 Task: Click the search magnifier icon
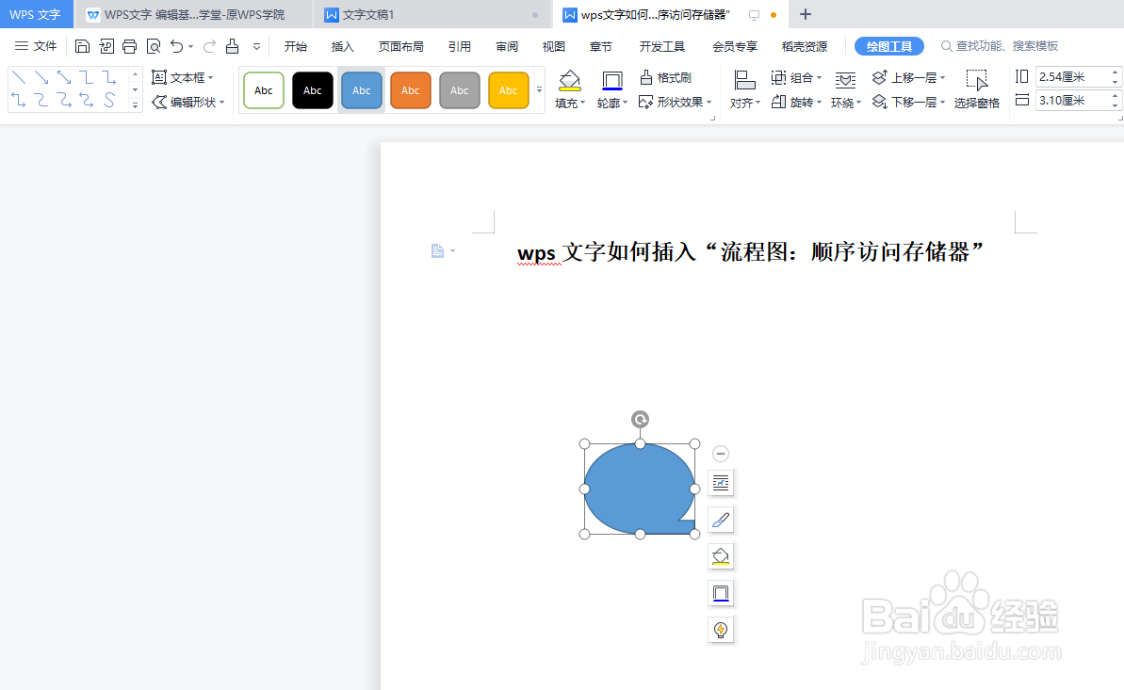(x=946, y=46)
